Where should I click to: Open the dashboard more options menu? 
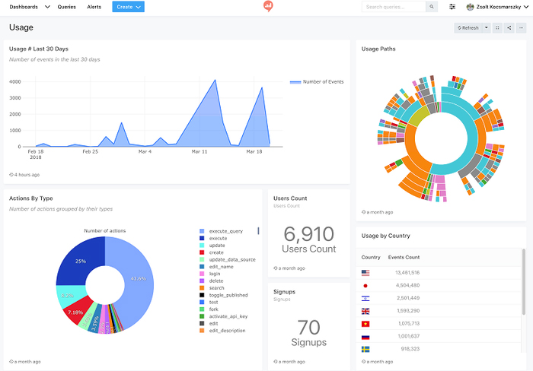(521, 28)
